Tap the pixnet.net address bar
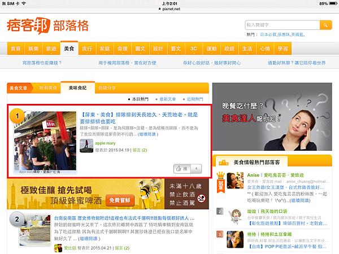The width and height of the screenshot is (339, 254). (x=169, y=9)
